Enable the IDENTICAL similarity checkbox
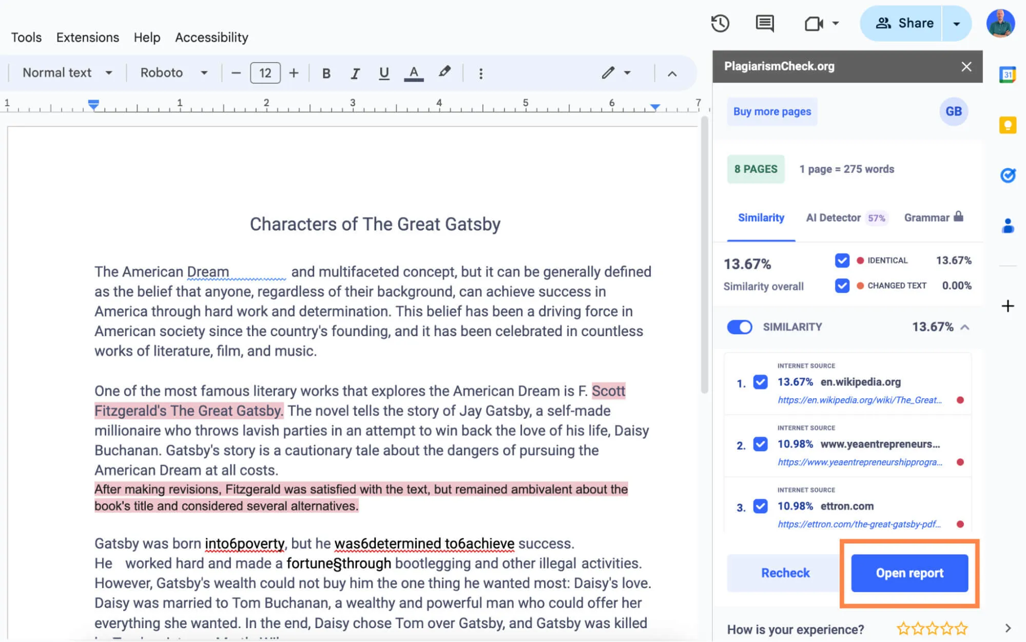This screenshot has height=642, width=1026. tap(842, 260)
